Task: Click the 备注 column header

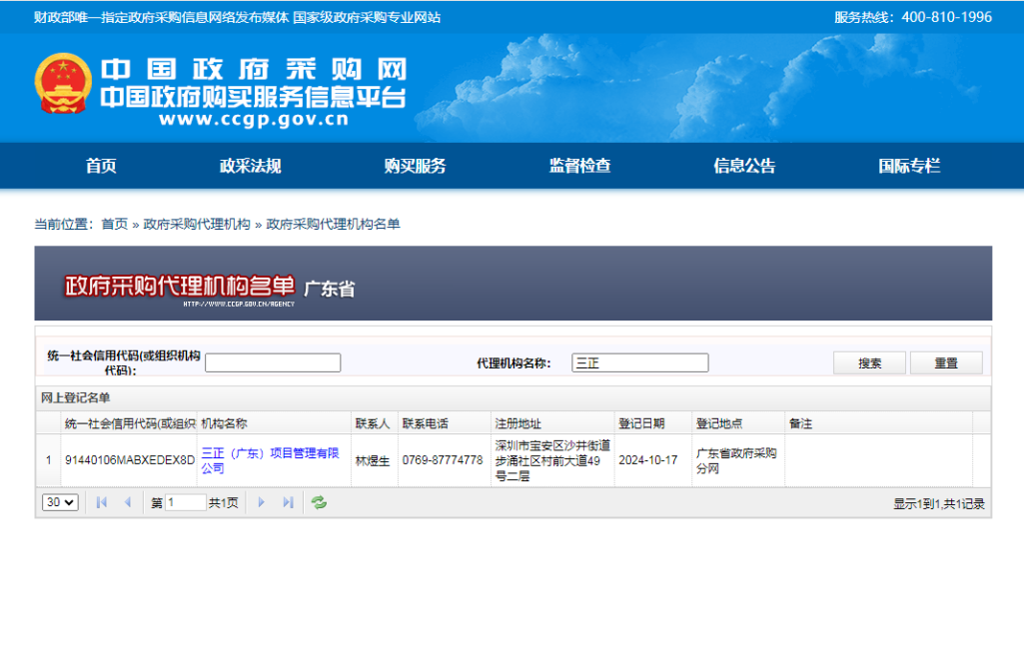Action: click(x=878, y=423)
